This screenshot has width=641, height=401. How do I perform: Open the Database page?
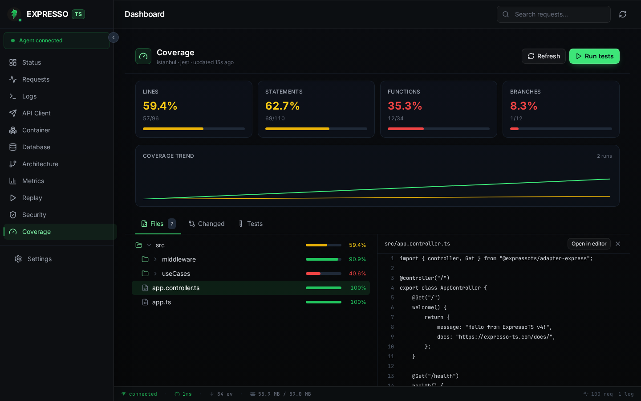click(x=58, y=147)
